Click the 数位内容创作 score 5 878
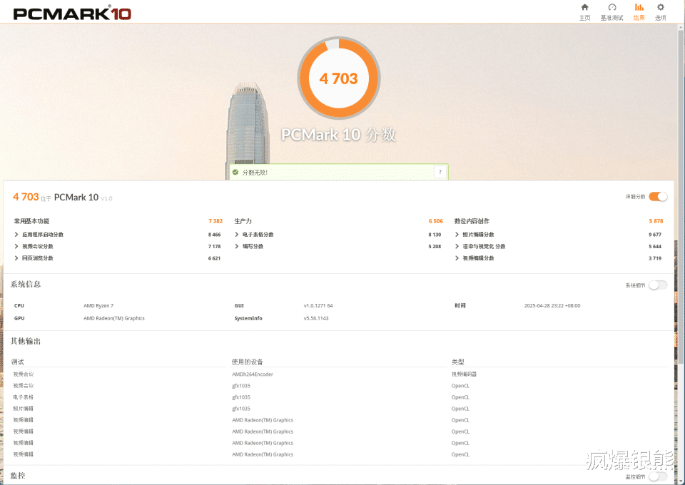Viewport: 685px width, 485px height. [656, 221]
